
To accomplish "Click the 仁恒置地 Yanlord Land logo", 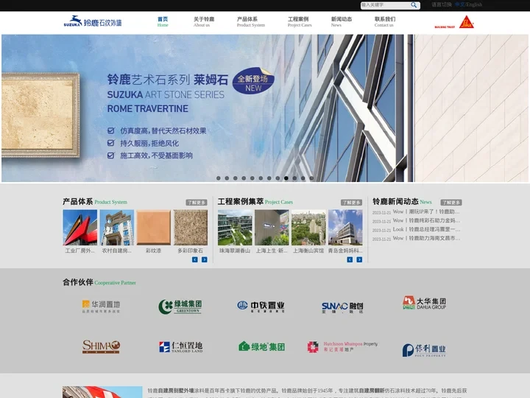I will (181, 347).
